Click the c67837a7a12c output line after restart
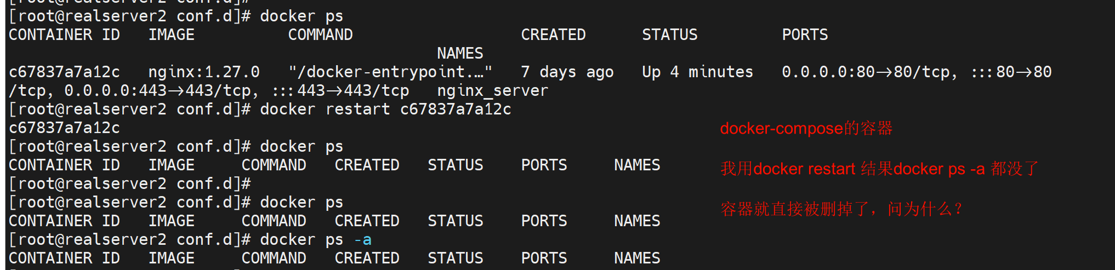The image size is (1115, 270). pyautogui.click(x=64, y=128)
